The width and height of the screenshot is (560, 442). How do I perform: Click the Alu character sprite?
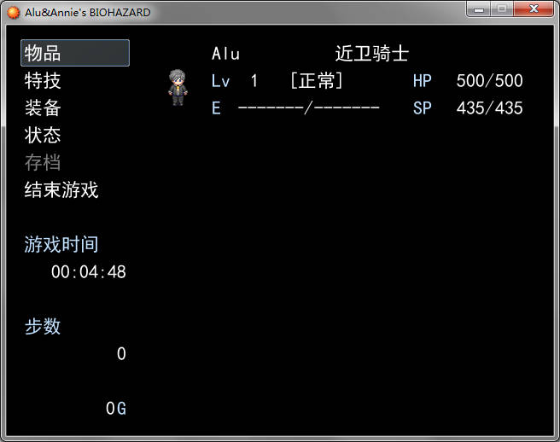tap(178, 88)
